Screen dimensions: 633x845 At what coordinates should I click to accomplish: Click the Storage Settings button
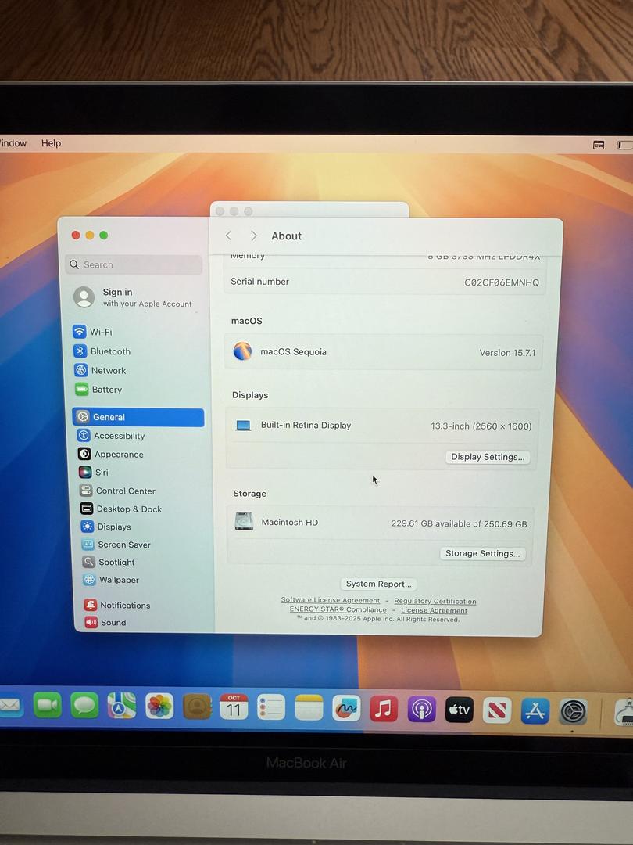point(482,553)
